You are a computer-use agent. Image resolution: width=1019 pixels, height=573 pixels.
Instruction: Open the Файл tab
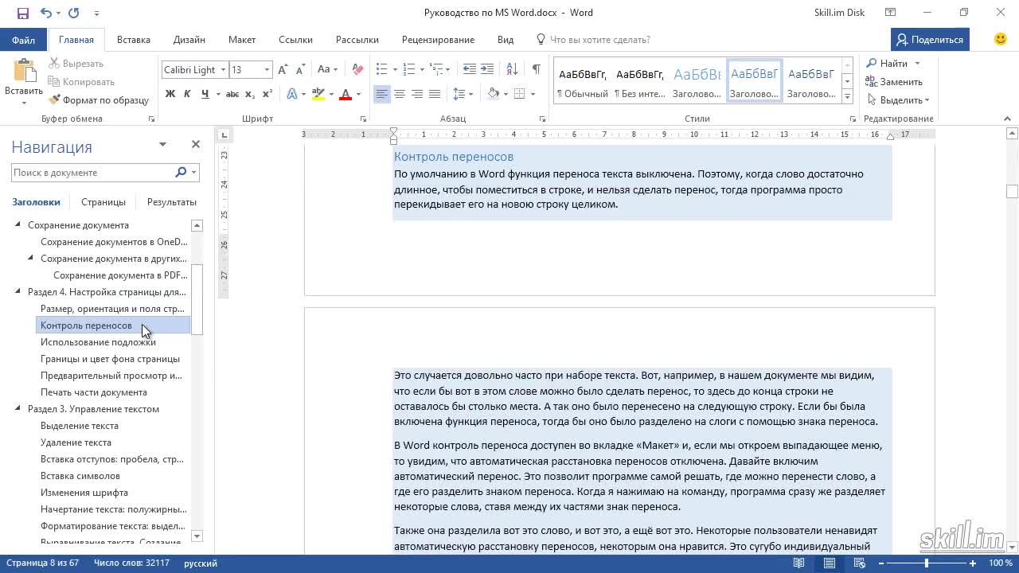(x=23, y=40)
